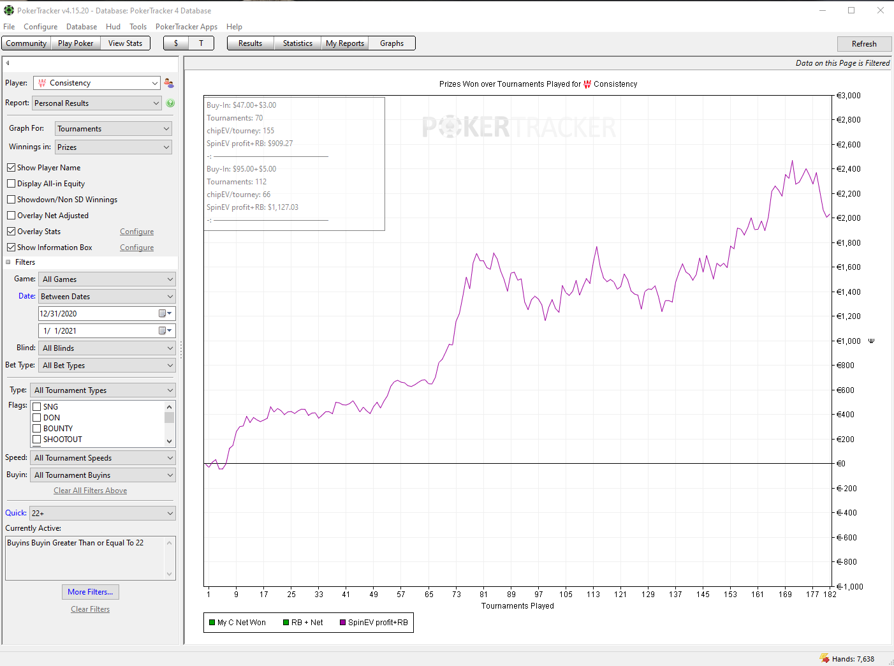
Task: Uncheck the Overlay Stats option
Action: point(11,232)
